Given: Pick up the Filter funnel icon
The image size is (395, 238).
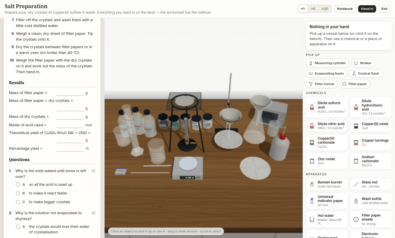Looking at the screenshot, I should point(311,84).
